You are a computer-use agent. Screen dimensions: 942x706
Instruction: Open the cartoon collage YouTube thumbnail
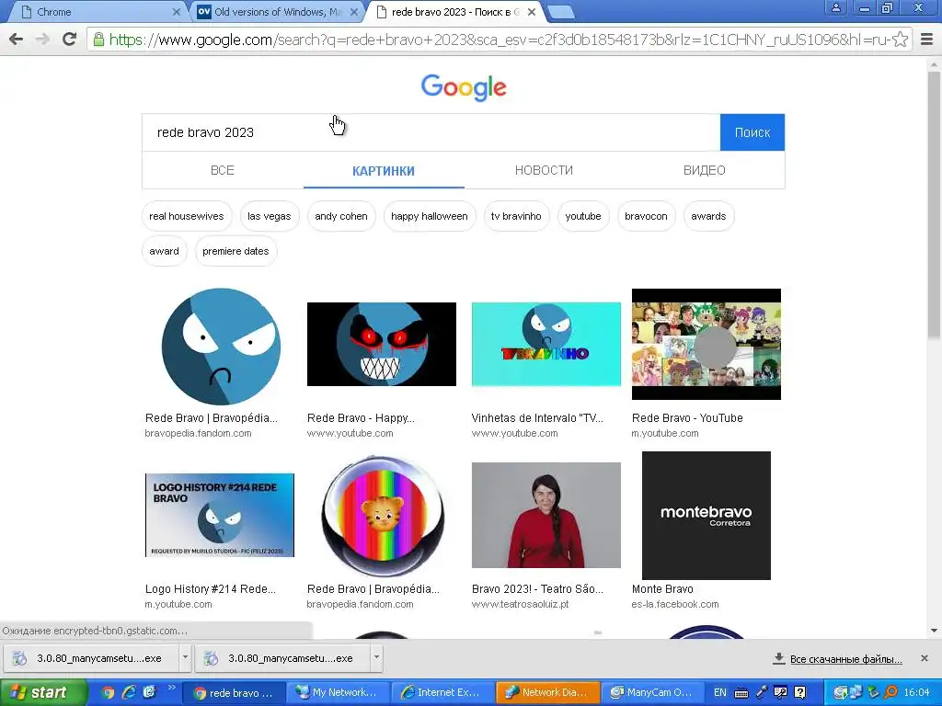706,344
